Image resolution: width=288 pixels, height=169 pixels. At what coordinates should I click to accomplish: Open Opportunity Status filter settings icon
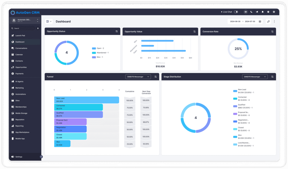(x=116, y=31)
